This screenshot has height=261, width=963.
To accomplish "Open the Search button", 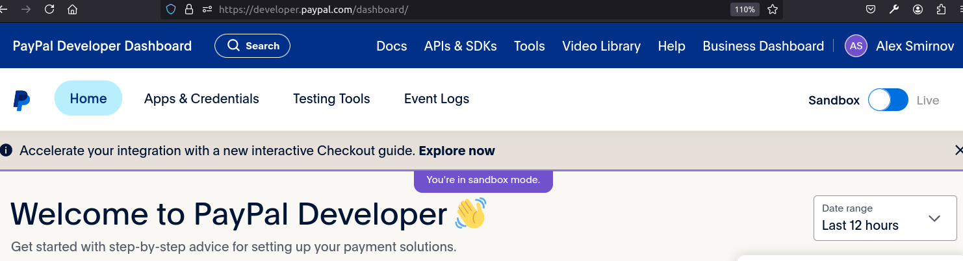I will tap(252, 46).
